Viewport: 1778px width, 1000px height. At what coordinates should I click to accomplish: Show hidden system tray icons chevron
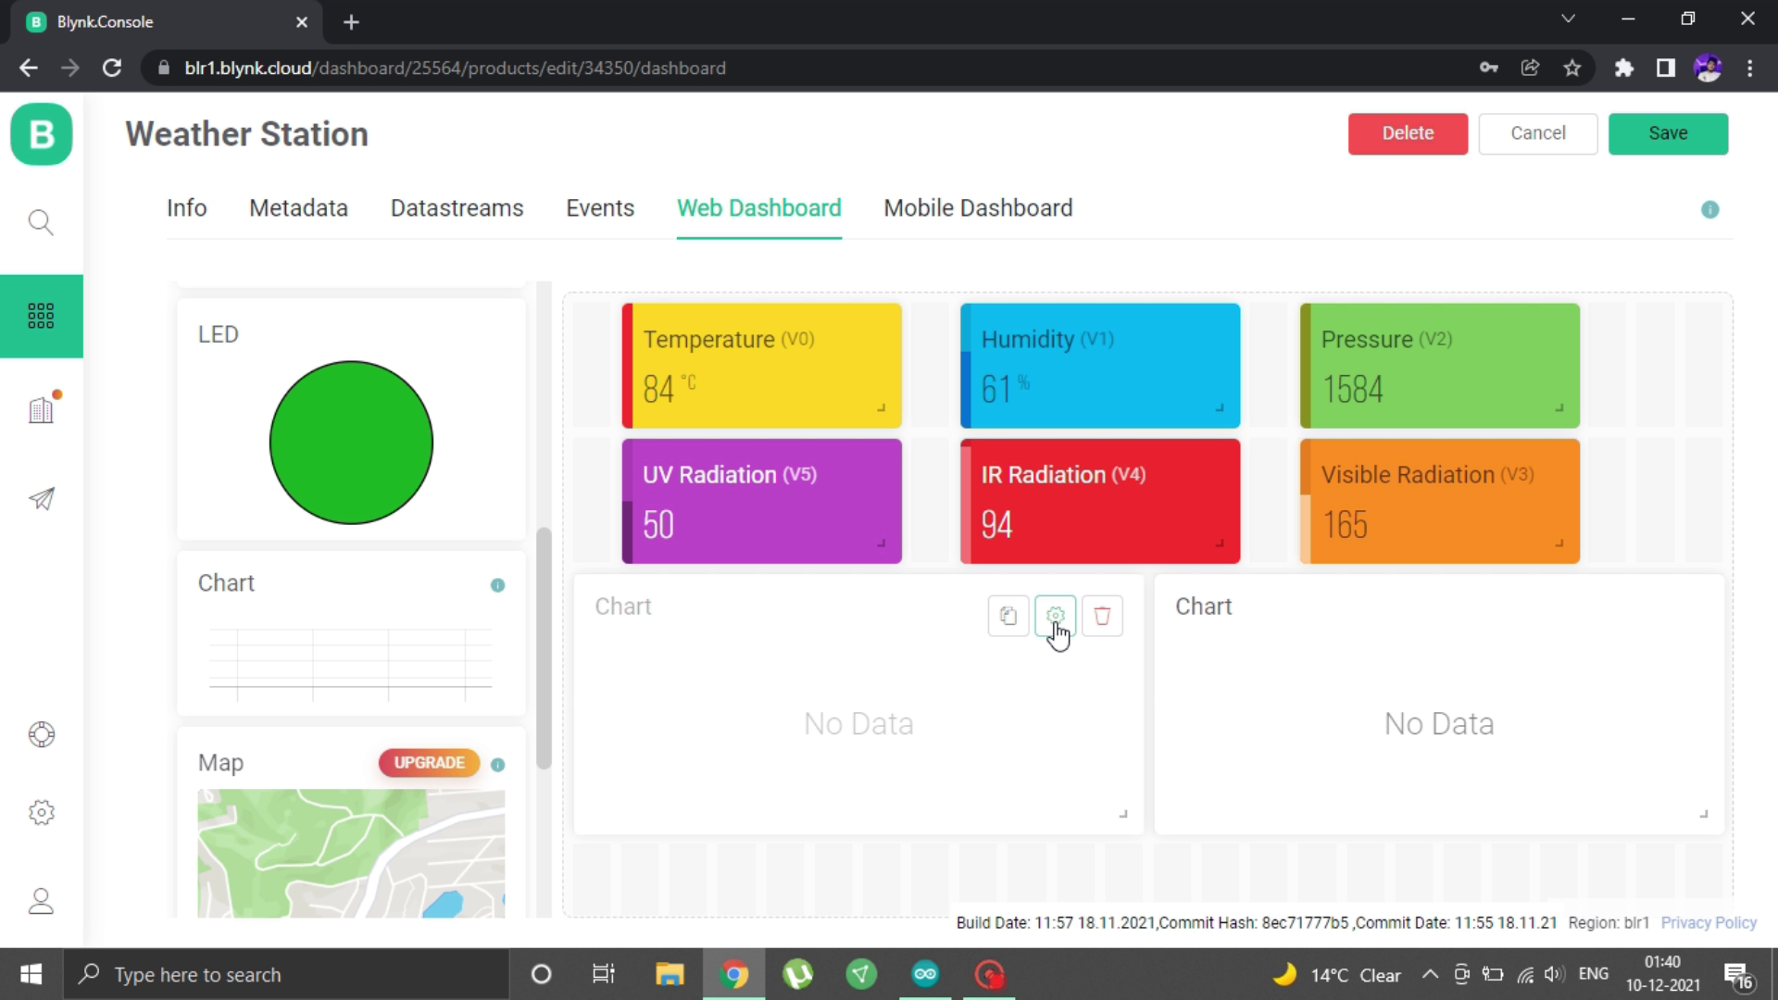1429,974
